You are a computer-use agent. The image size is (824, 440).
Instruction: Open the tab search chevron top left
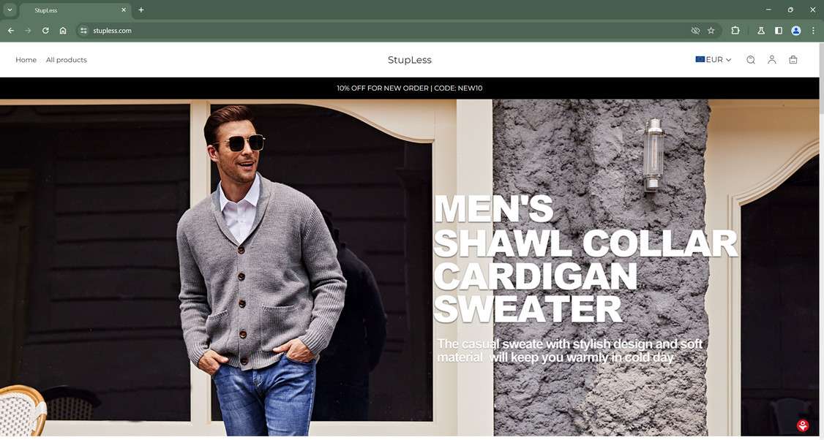(x=8, y=10)
